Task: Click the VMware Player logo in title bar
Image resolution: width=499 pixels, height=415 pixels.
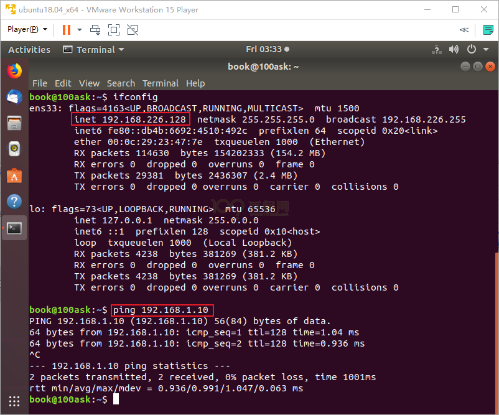Action: (x=11, y=9)
